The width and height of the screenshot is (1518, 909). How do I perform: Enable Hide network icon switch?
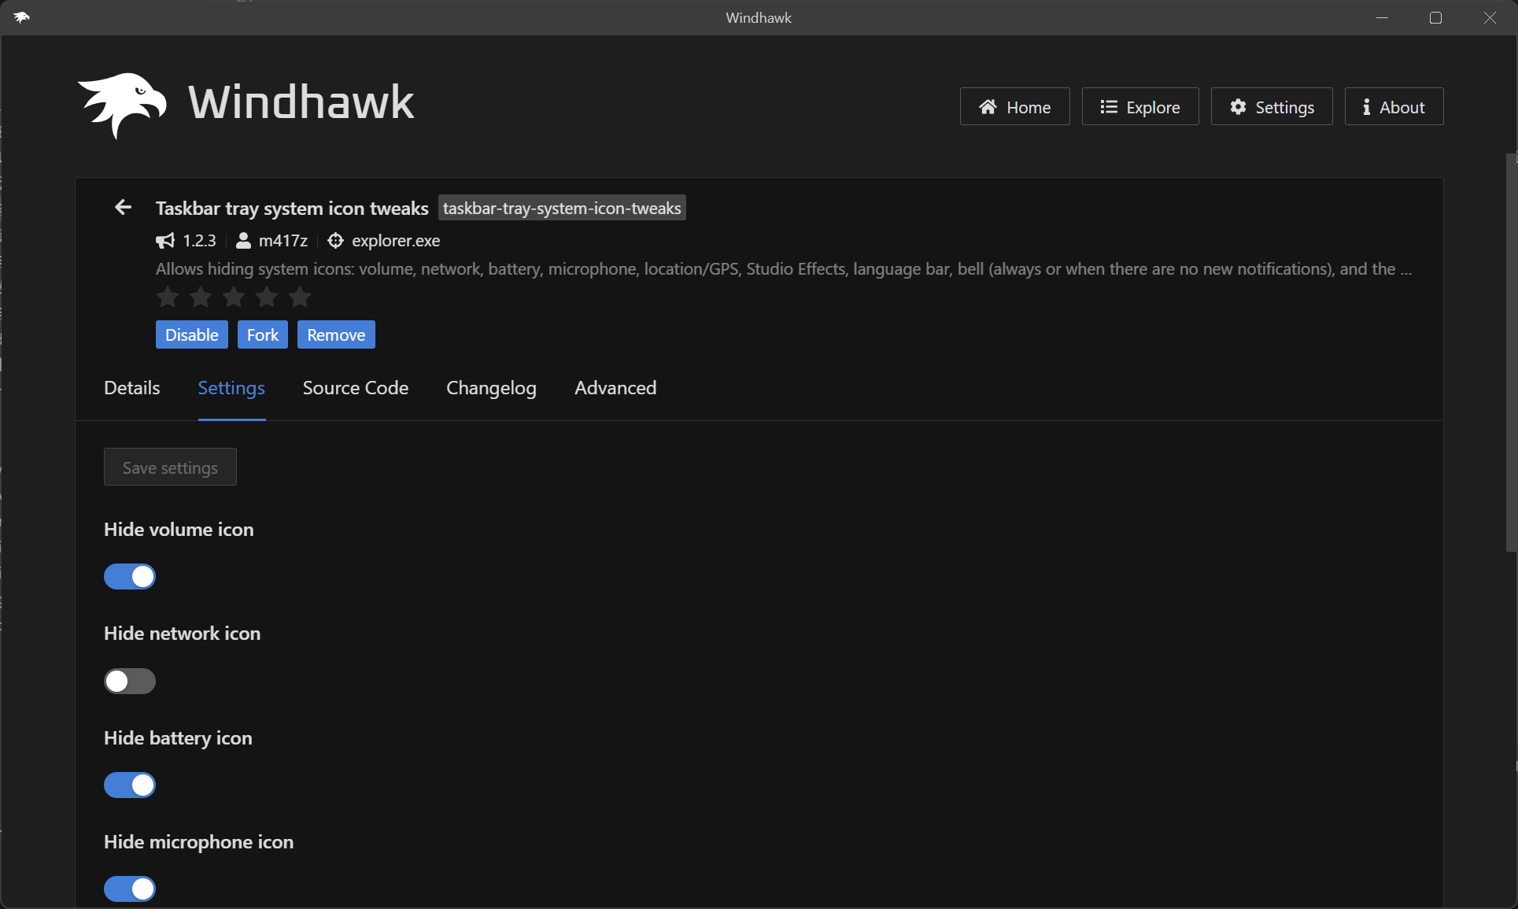pos(130,681)
